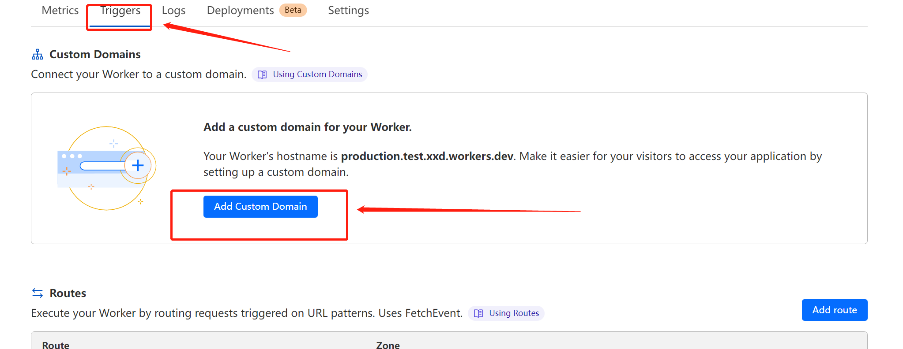Click the production.test.xxd.workers.dev hostname text
Image resolution: width=903 pixels, height=349 pixels.
click(427, 156)
